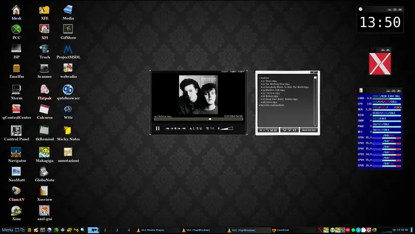This screenshot has width=415, height=234.
Task: Select Everybody Wants To Rule The World track
Action: (x=285, y=87)
